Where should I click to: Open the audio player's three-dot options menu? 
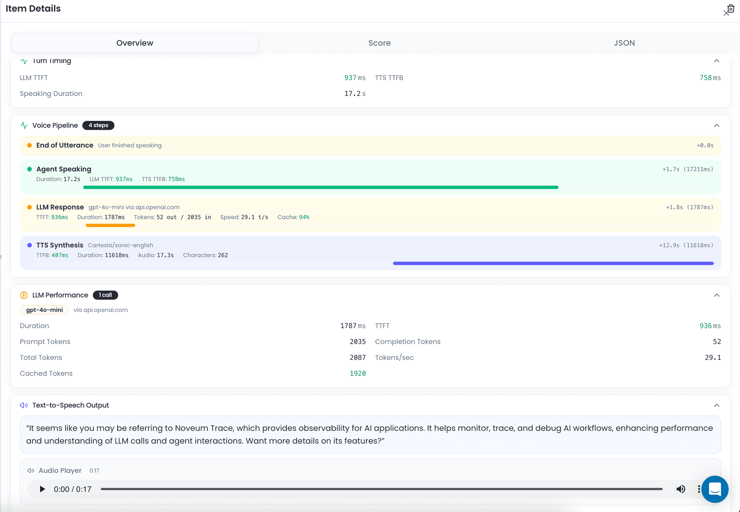click(699, 489)
